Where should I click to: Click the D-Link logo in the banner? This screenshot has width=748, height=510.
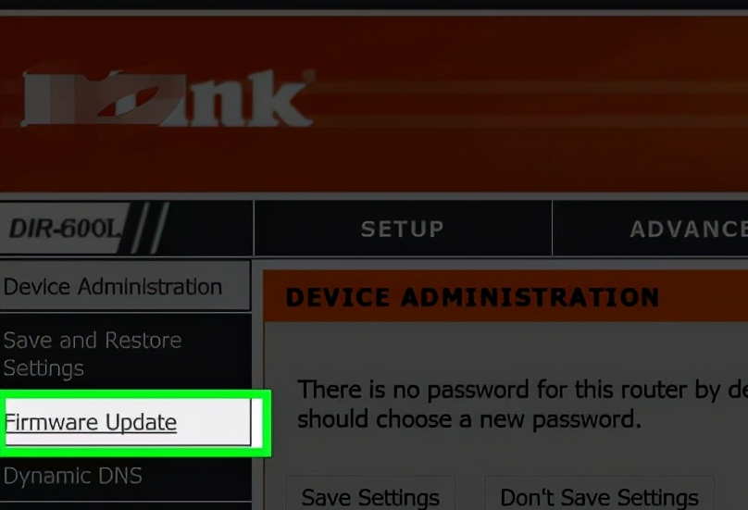click(168, 99)
